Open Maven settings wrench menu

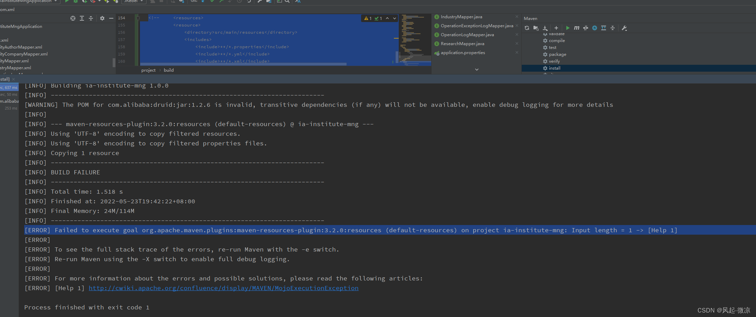624,28
